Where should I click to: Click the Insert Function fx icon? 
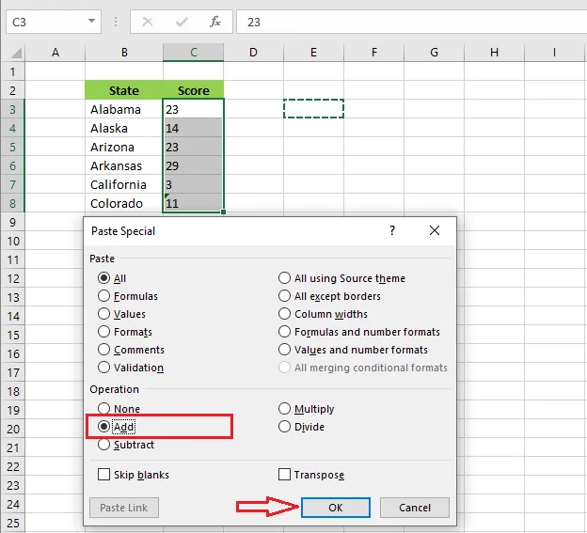click(x=214, y=22)
